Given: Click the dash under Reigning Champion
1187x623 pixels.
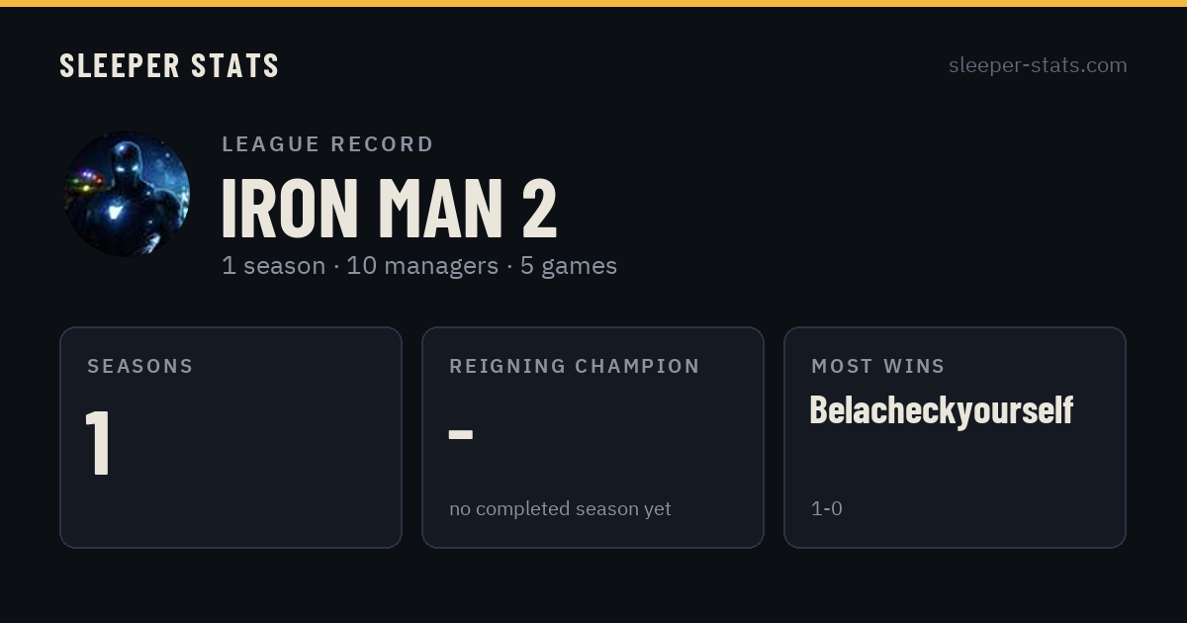Looking at the screenshot, I should [461, 435].
